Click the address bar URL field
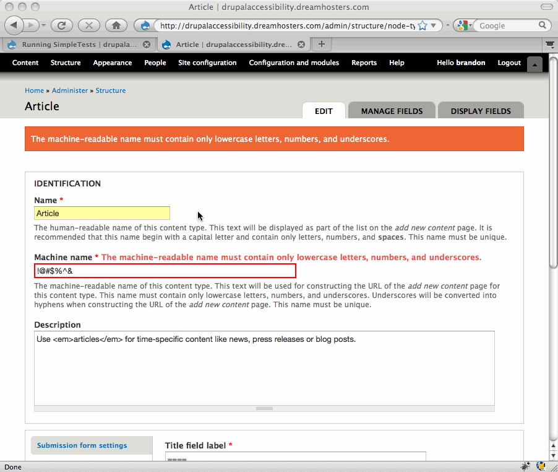The height and width of the screenshot is (472, 558). [x=287, y=25]
